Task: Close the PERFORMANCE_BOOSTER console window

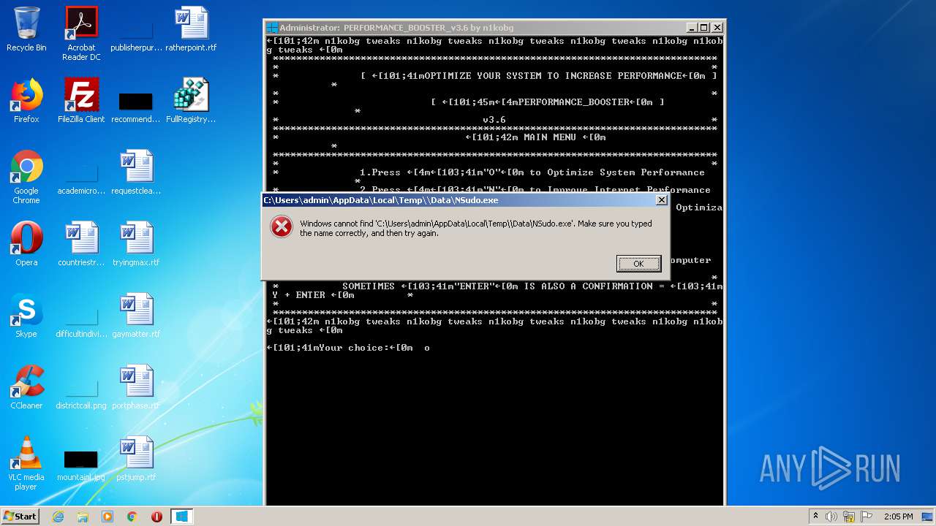Action: 717,28
